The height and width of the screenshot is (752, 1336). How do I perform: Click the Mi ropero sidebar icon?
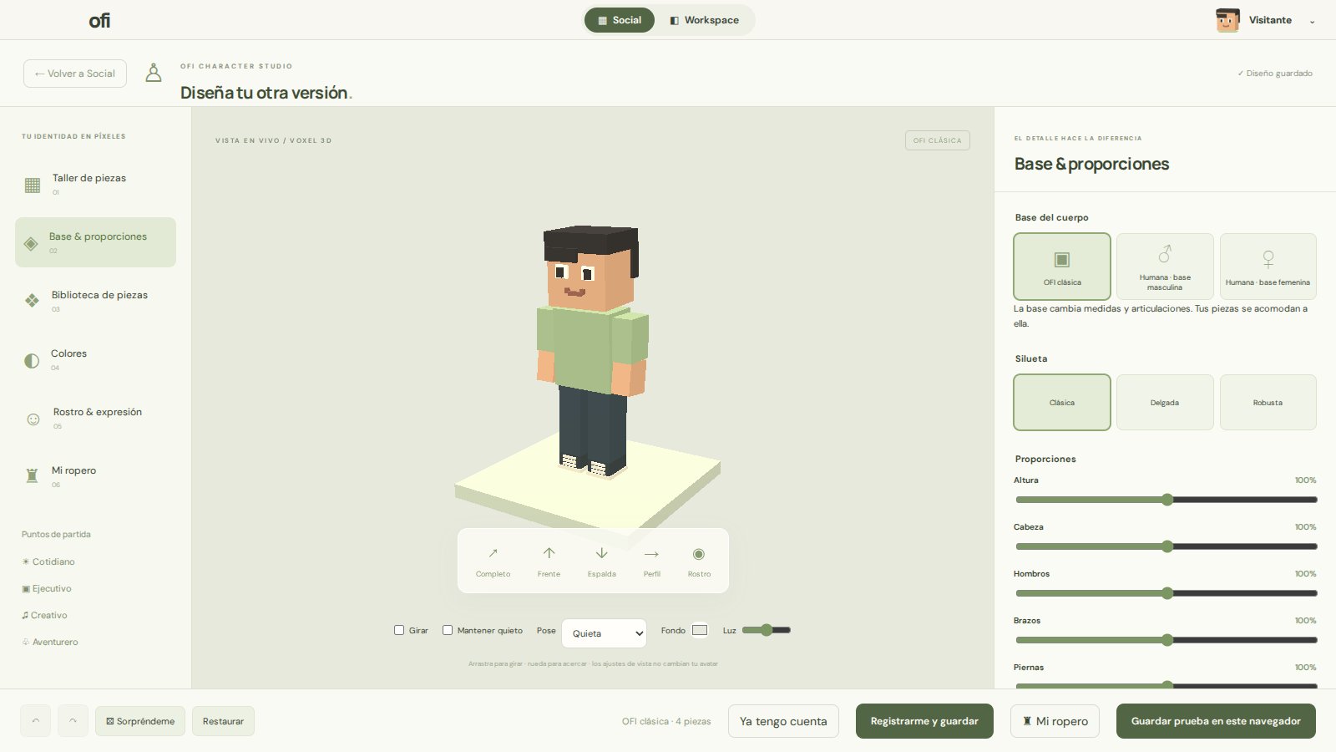tap(32, 476)
